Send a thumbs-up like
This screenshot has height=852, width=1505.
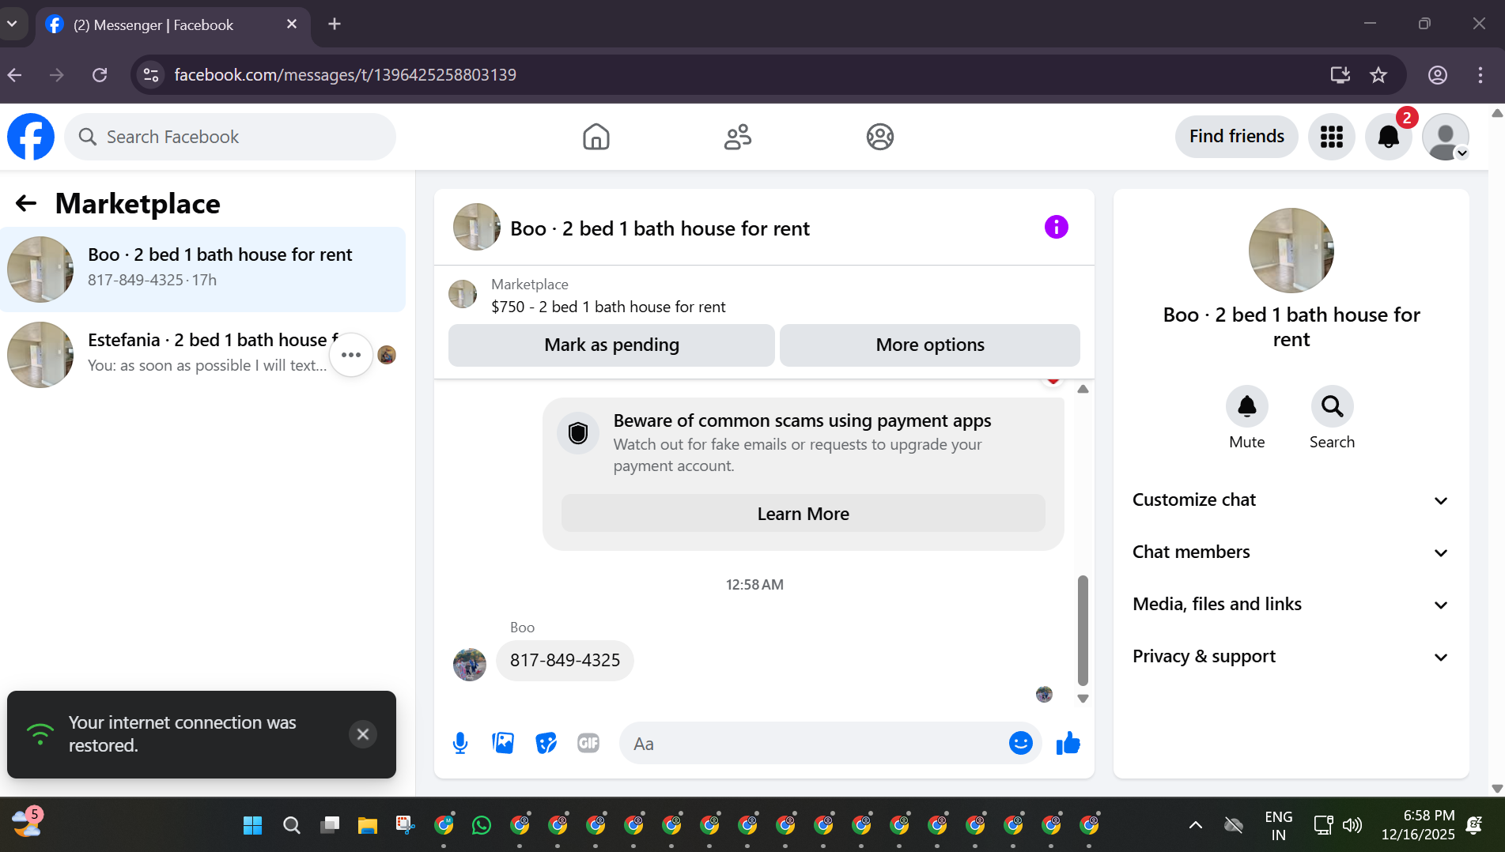point(1068,743)
